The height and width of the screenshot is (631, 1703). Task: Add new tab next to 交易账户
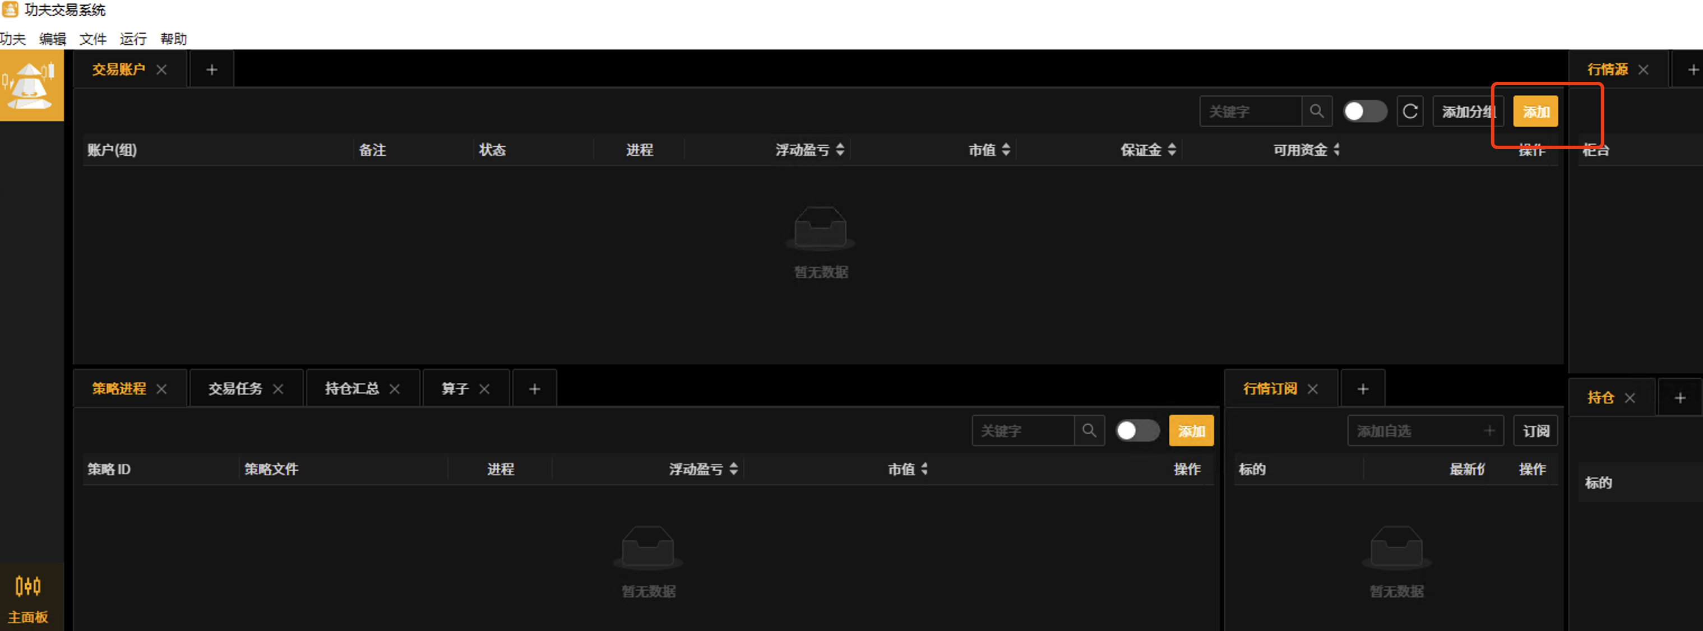click(211, 69)
